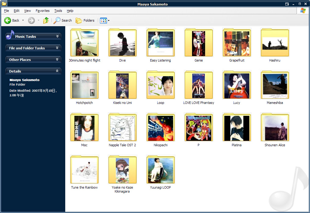
Task: Select the Nikopachi folder
Action: (160, 130)
